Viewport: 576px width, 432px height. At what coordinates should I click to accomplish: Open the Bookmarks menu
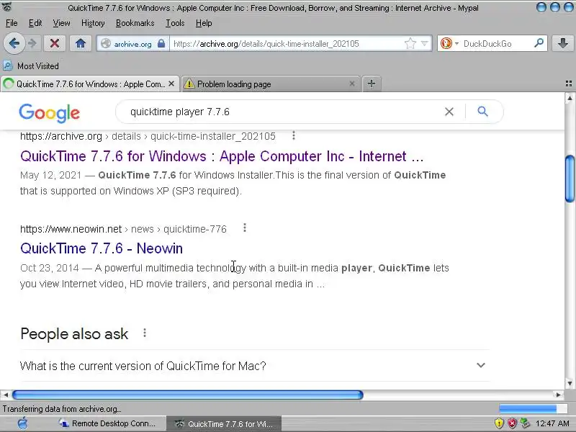click(x=135, y=23)
